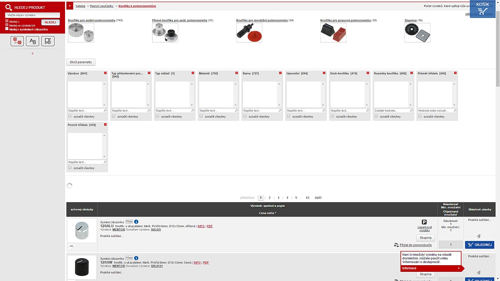Screen dimensions: 500x281
Task: Remove the Povrch hřídele filter via red X
Action: click(105, 124)
